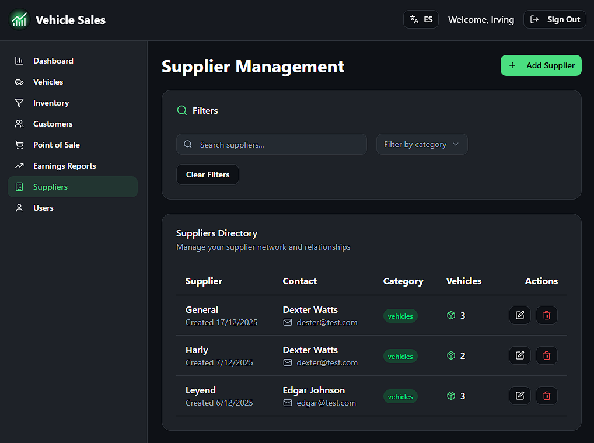Viewport: 594px width, 443px height.
Task: Click the Point of Sale cart icon
Action: coord(19,145)
